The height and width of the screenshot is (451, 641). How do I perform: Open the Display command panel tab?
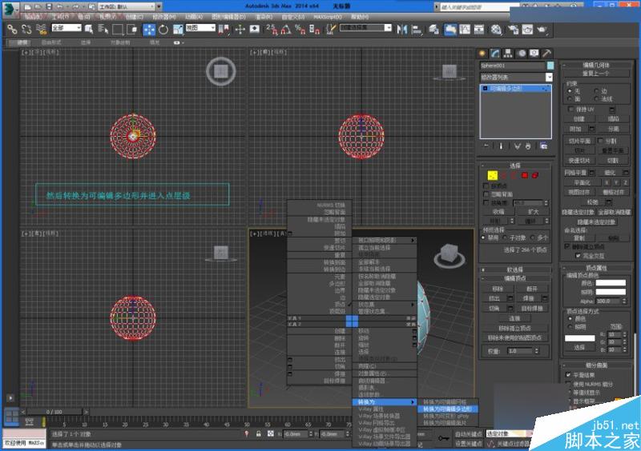pyautogui.click(x=534, y=54)
